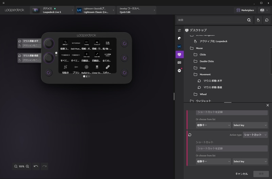
Task: Select the purple Desktop OS sidebar icon
Action: 180,54
